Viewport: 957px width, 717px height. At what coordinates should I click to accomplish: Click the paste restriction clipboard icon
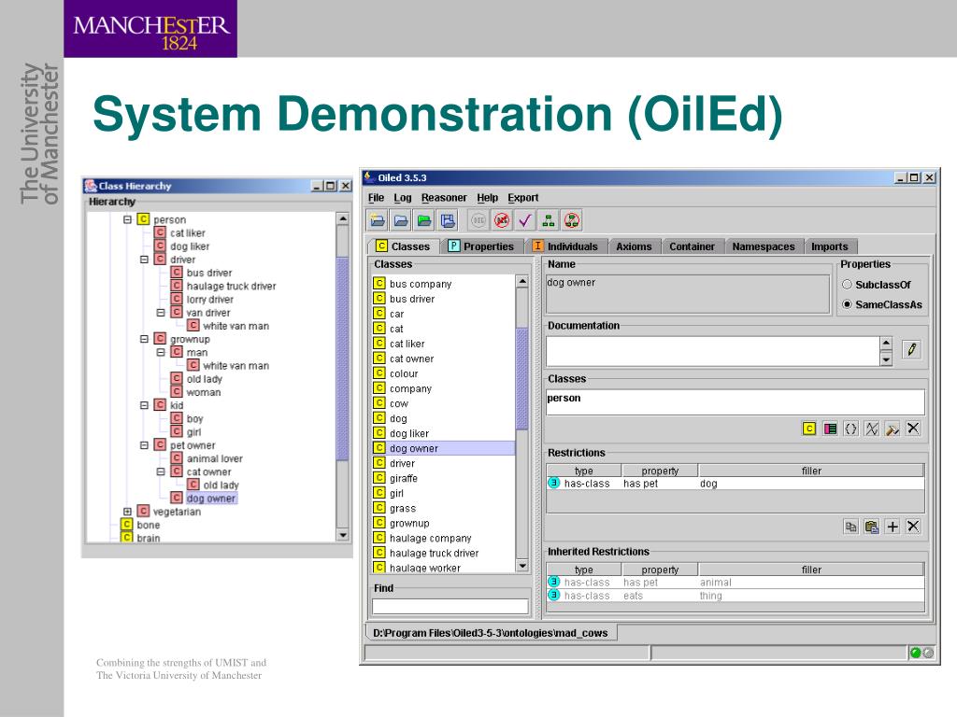coord(872,527)
